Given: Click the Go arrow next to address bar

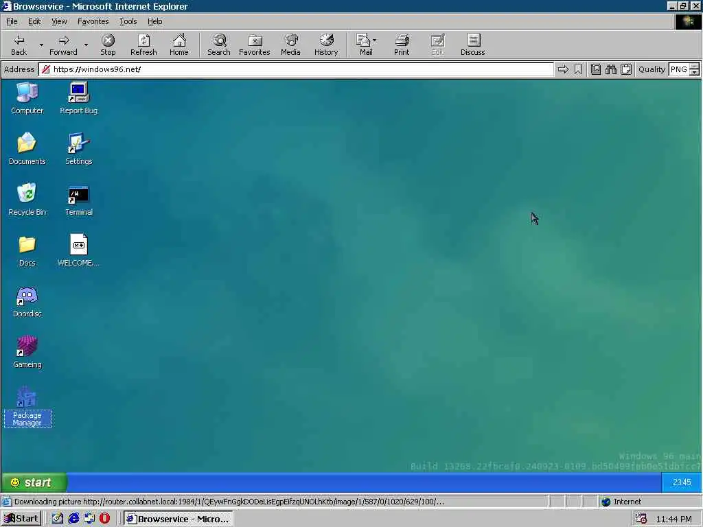Looking at the screenshot, I should (563, 69).
